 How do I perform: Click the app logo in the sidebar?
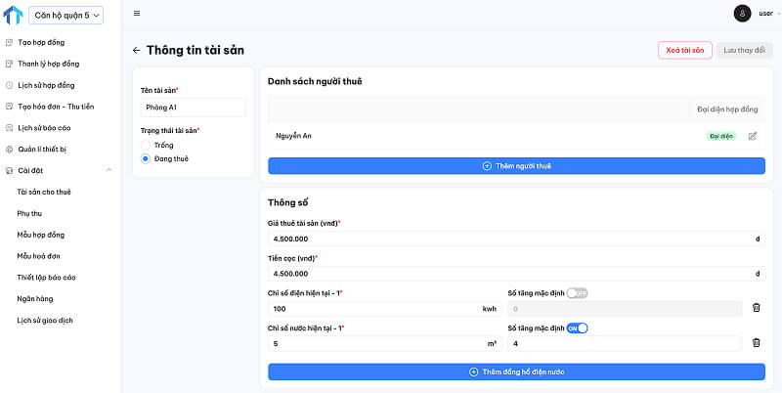click(x=13, y=15)
